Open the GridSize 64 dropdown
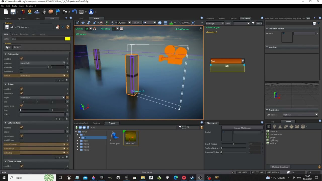The height and width of the screenshot is (181, 322). coord(88,29)
